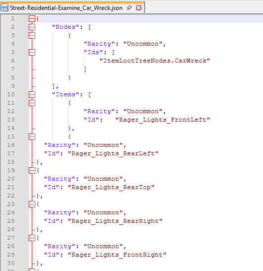Click line number 21 in the margin

[x=11, y=187]
